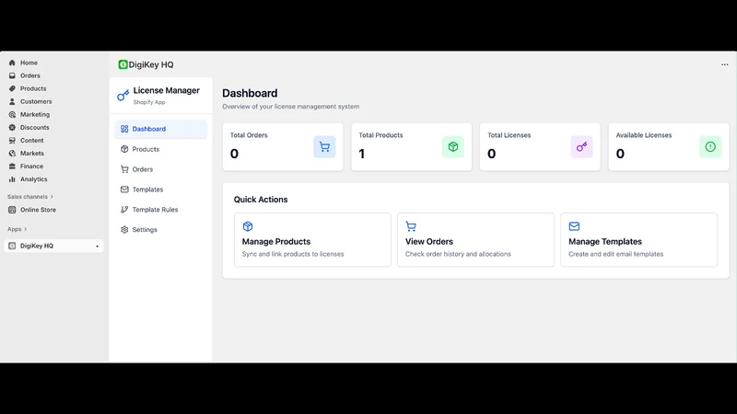Viewport: 737px width, 414px height.
Task: Open Online Store sales channel
Action: 38,210
